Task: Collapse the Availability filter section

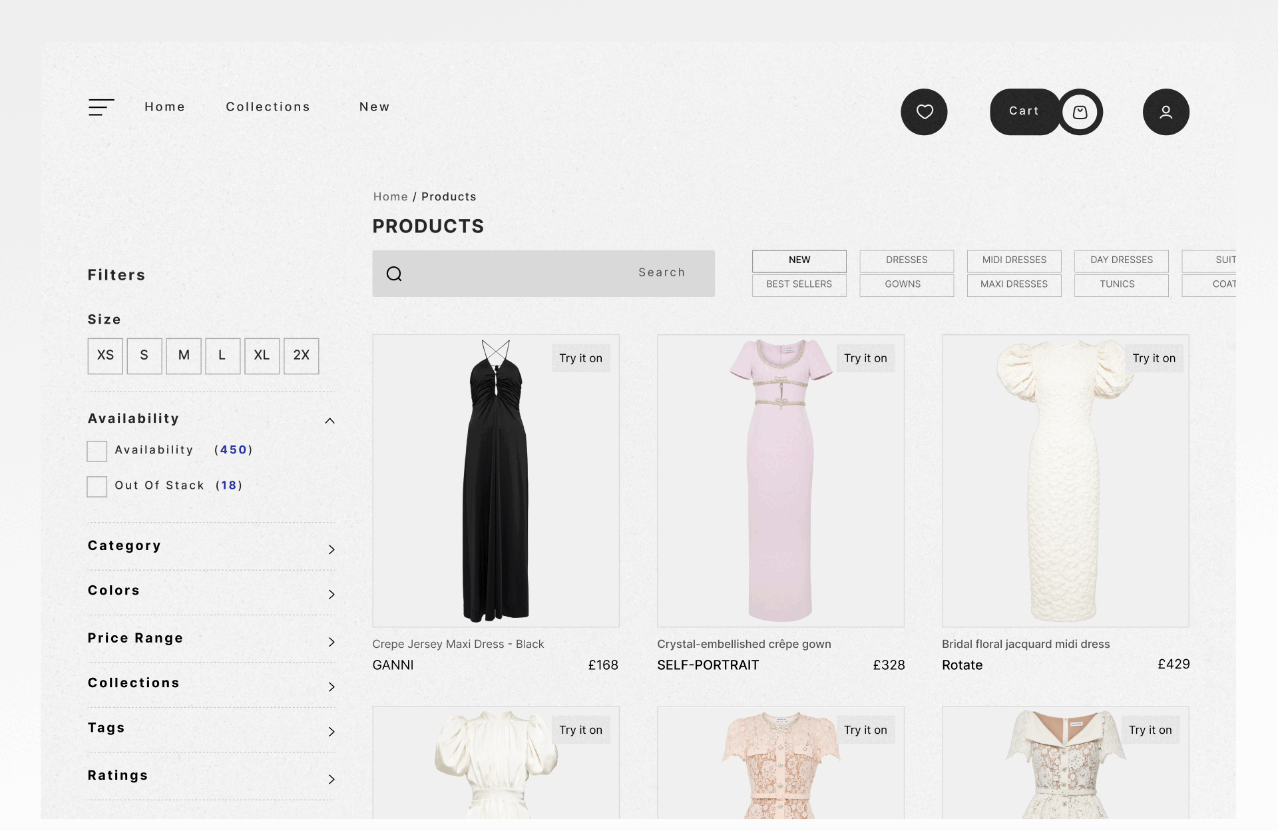Action: 329,420
